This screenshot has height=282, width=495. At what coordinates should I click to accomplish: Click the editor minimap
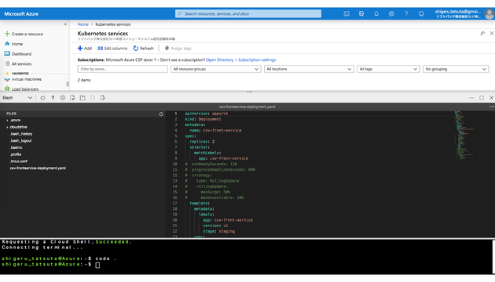464,136
